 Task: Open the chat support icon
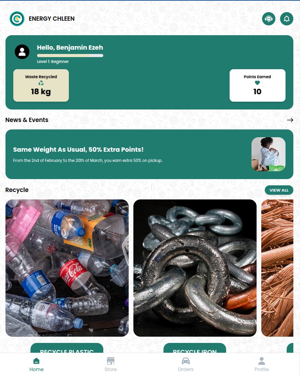click(268, 19)
